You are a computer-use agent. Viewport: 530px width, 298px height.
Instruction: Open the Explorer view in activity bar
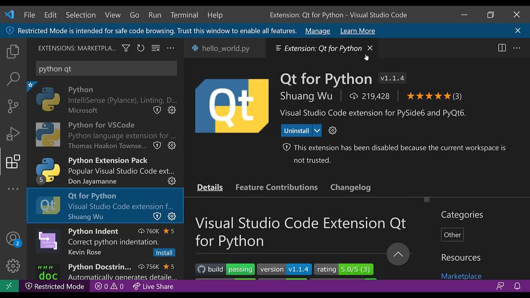13,52
